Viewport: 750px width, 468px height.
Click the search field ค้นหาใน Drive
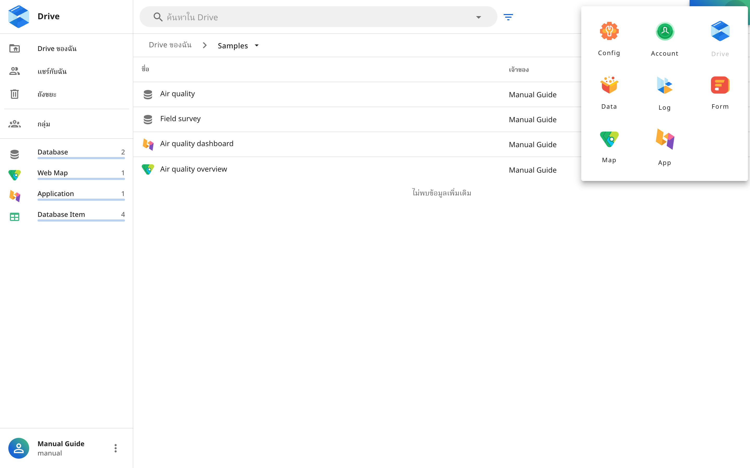coord(318,17)
